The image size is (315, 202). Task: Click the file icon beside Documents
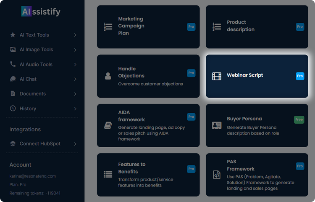tap(13, 93)
